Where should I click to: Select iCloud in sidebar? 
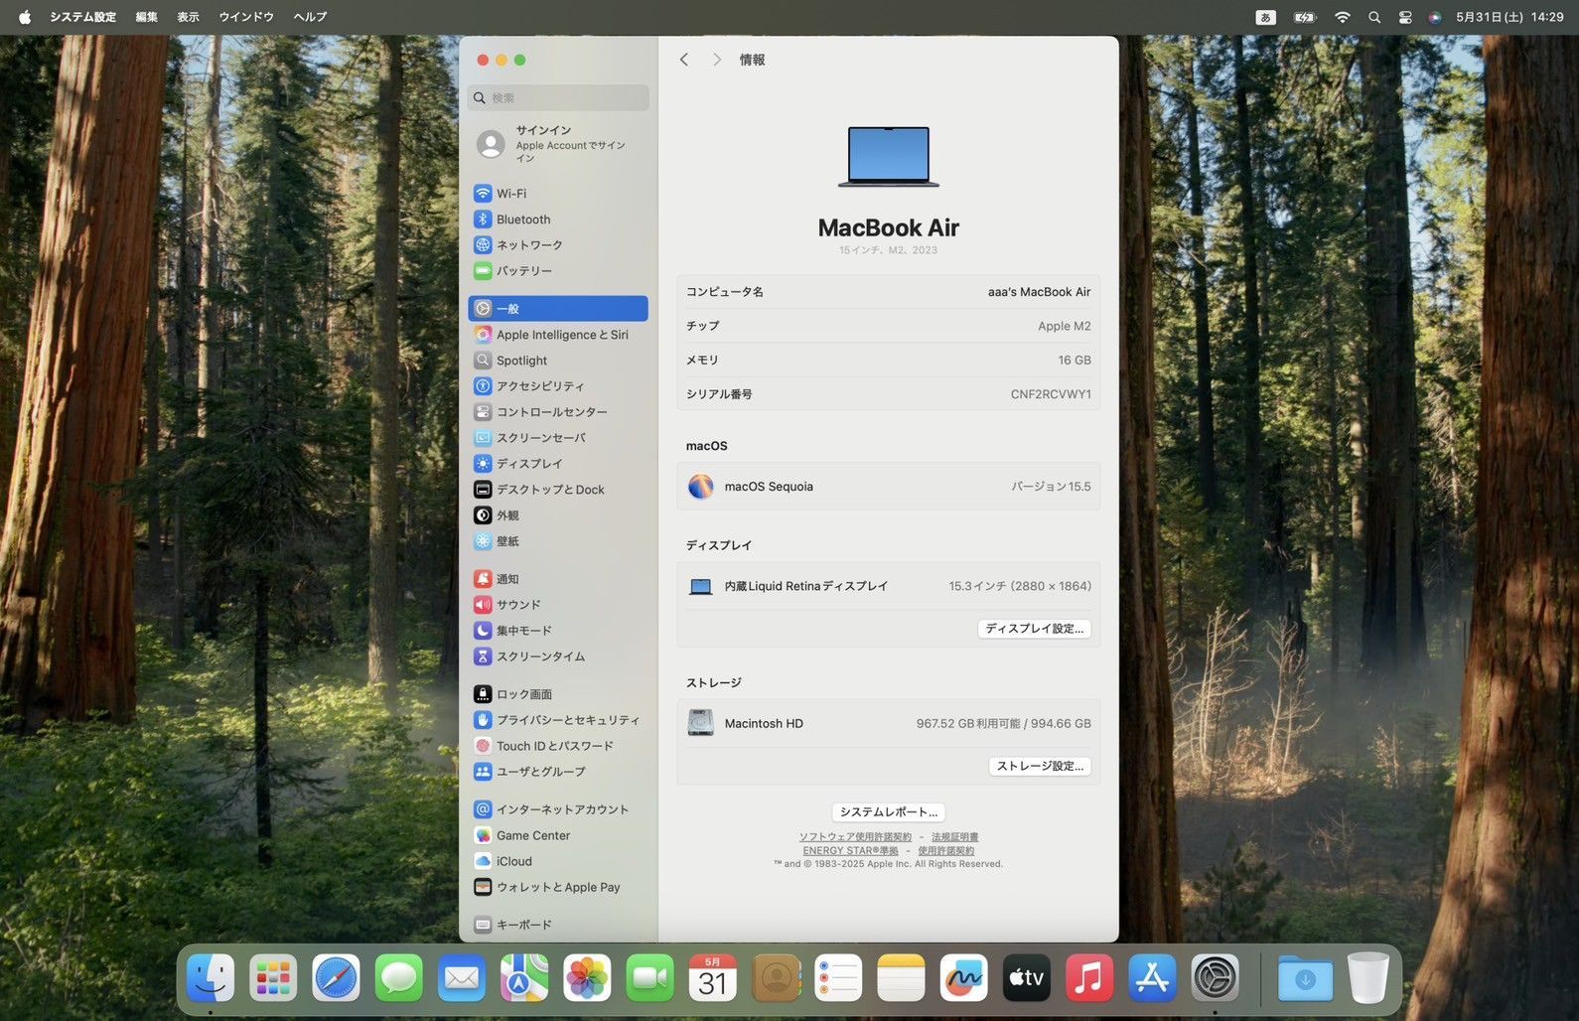pyautogui.click(x=557, y=861)
